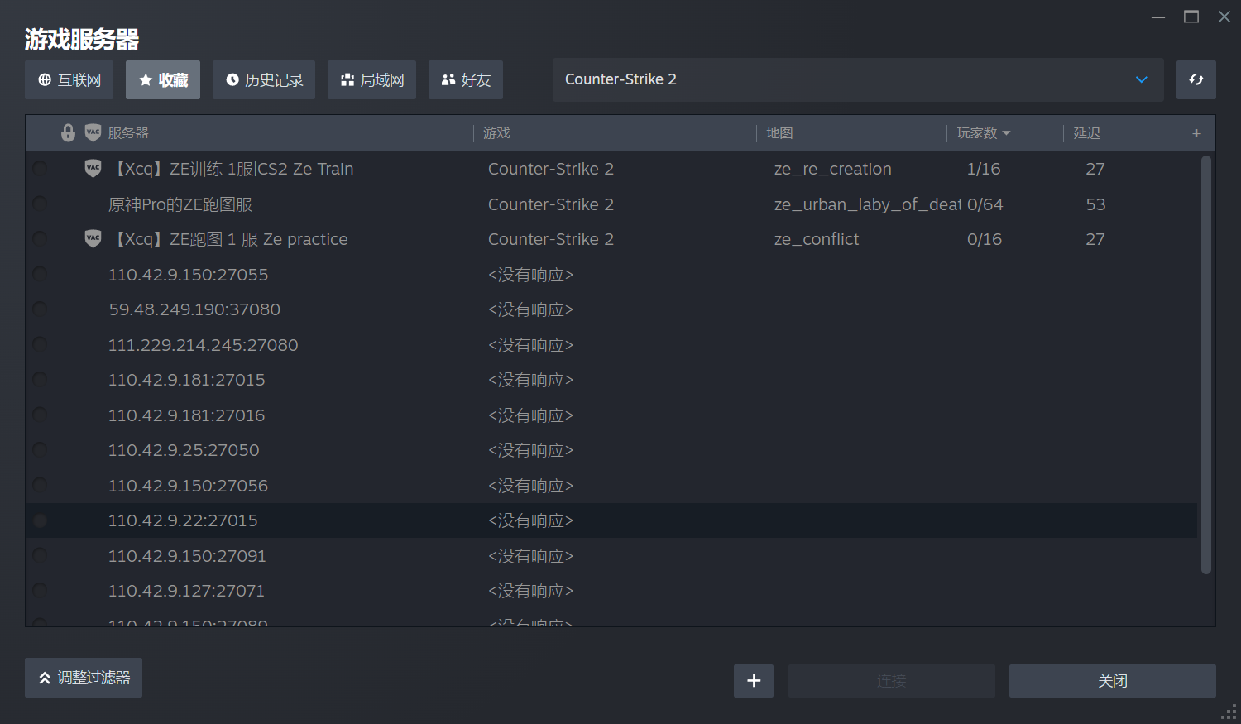The image size is (1241, 724).
Task: Click VAC shield on Ze Train server row
Action: click(93, 169)
